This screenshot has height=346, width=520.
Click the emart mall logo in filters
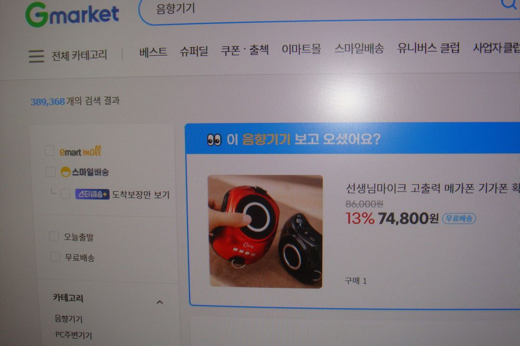pyautogui.click(x=80, y=152)
